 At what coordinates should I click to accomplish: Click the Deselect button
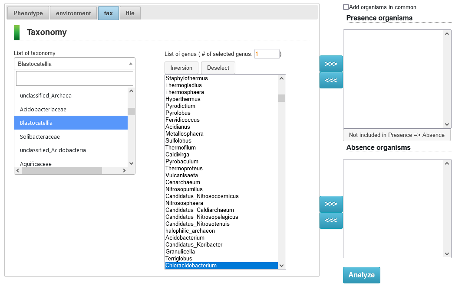tap(218, 68)
